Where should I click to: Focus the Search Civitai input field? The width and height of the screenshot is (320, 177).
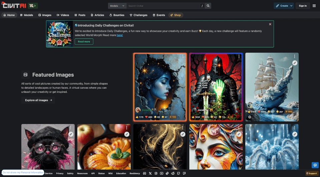[x=163, y=6]
